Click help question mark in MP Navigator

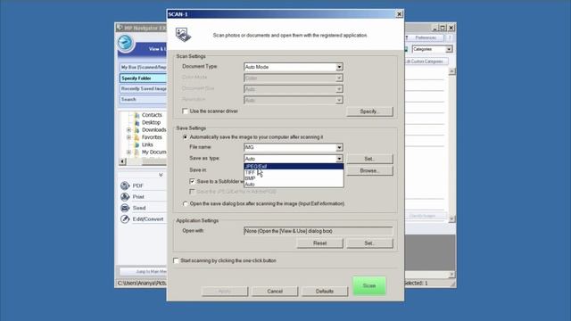[450, 37]
